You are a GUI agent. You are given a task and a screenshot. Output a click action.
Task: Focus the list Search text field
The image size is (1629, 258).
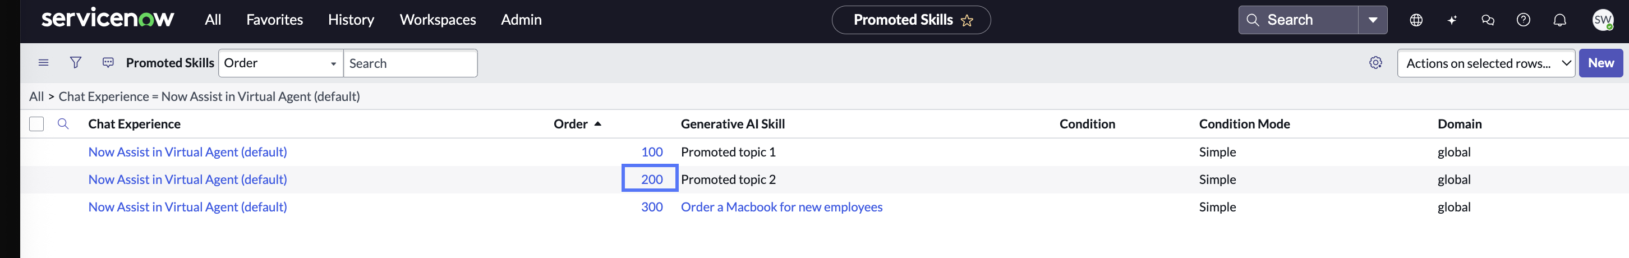pos(411,63)
